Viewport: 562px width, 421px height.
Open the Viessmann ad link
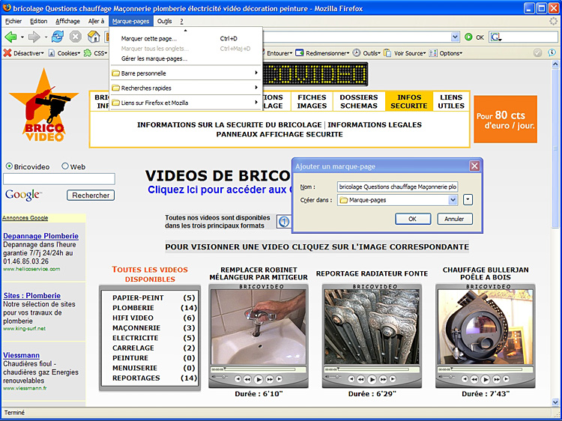click(21, 355)
